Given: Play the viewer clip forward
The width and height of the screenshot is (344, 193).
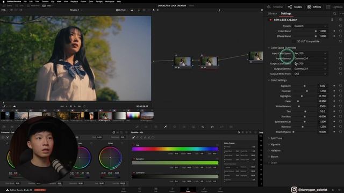Looking at the screenshot, I should pos(75,106).
